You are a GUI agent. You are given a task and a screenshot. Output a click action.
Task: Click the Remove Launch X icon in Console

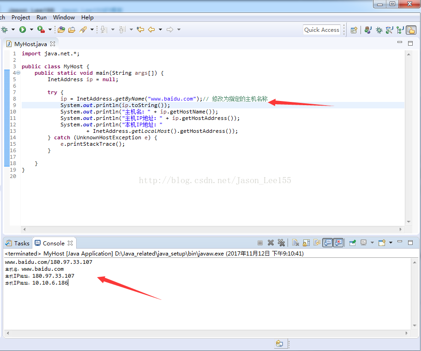pos(271,243)
